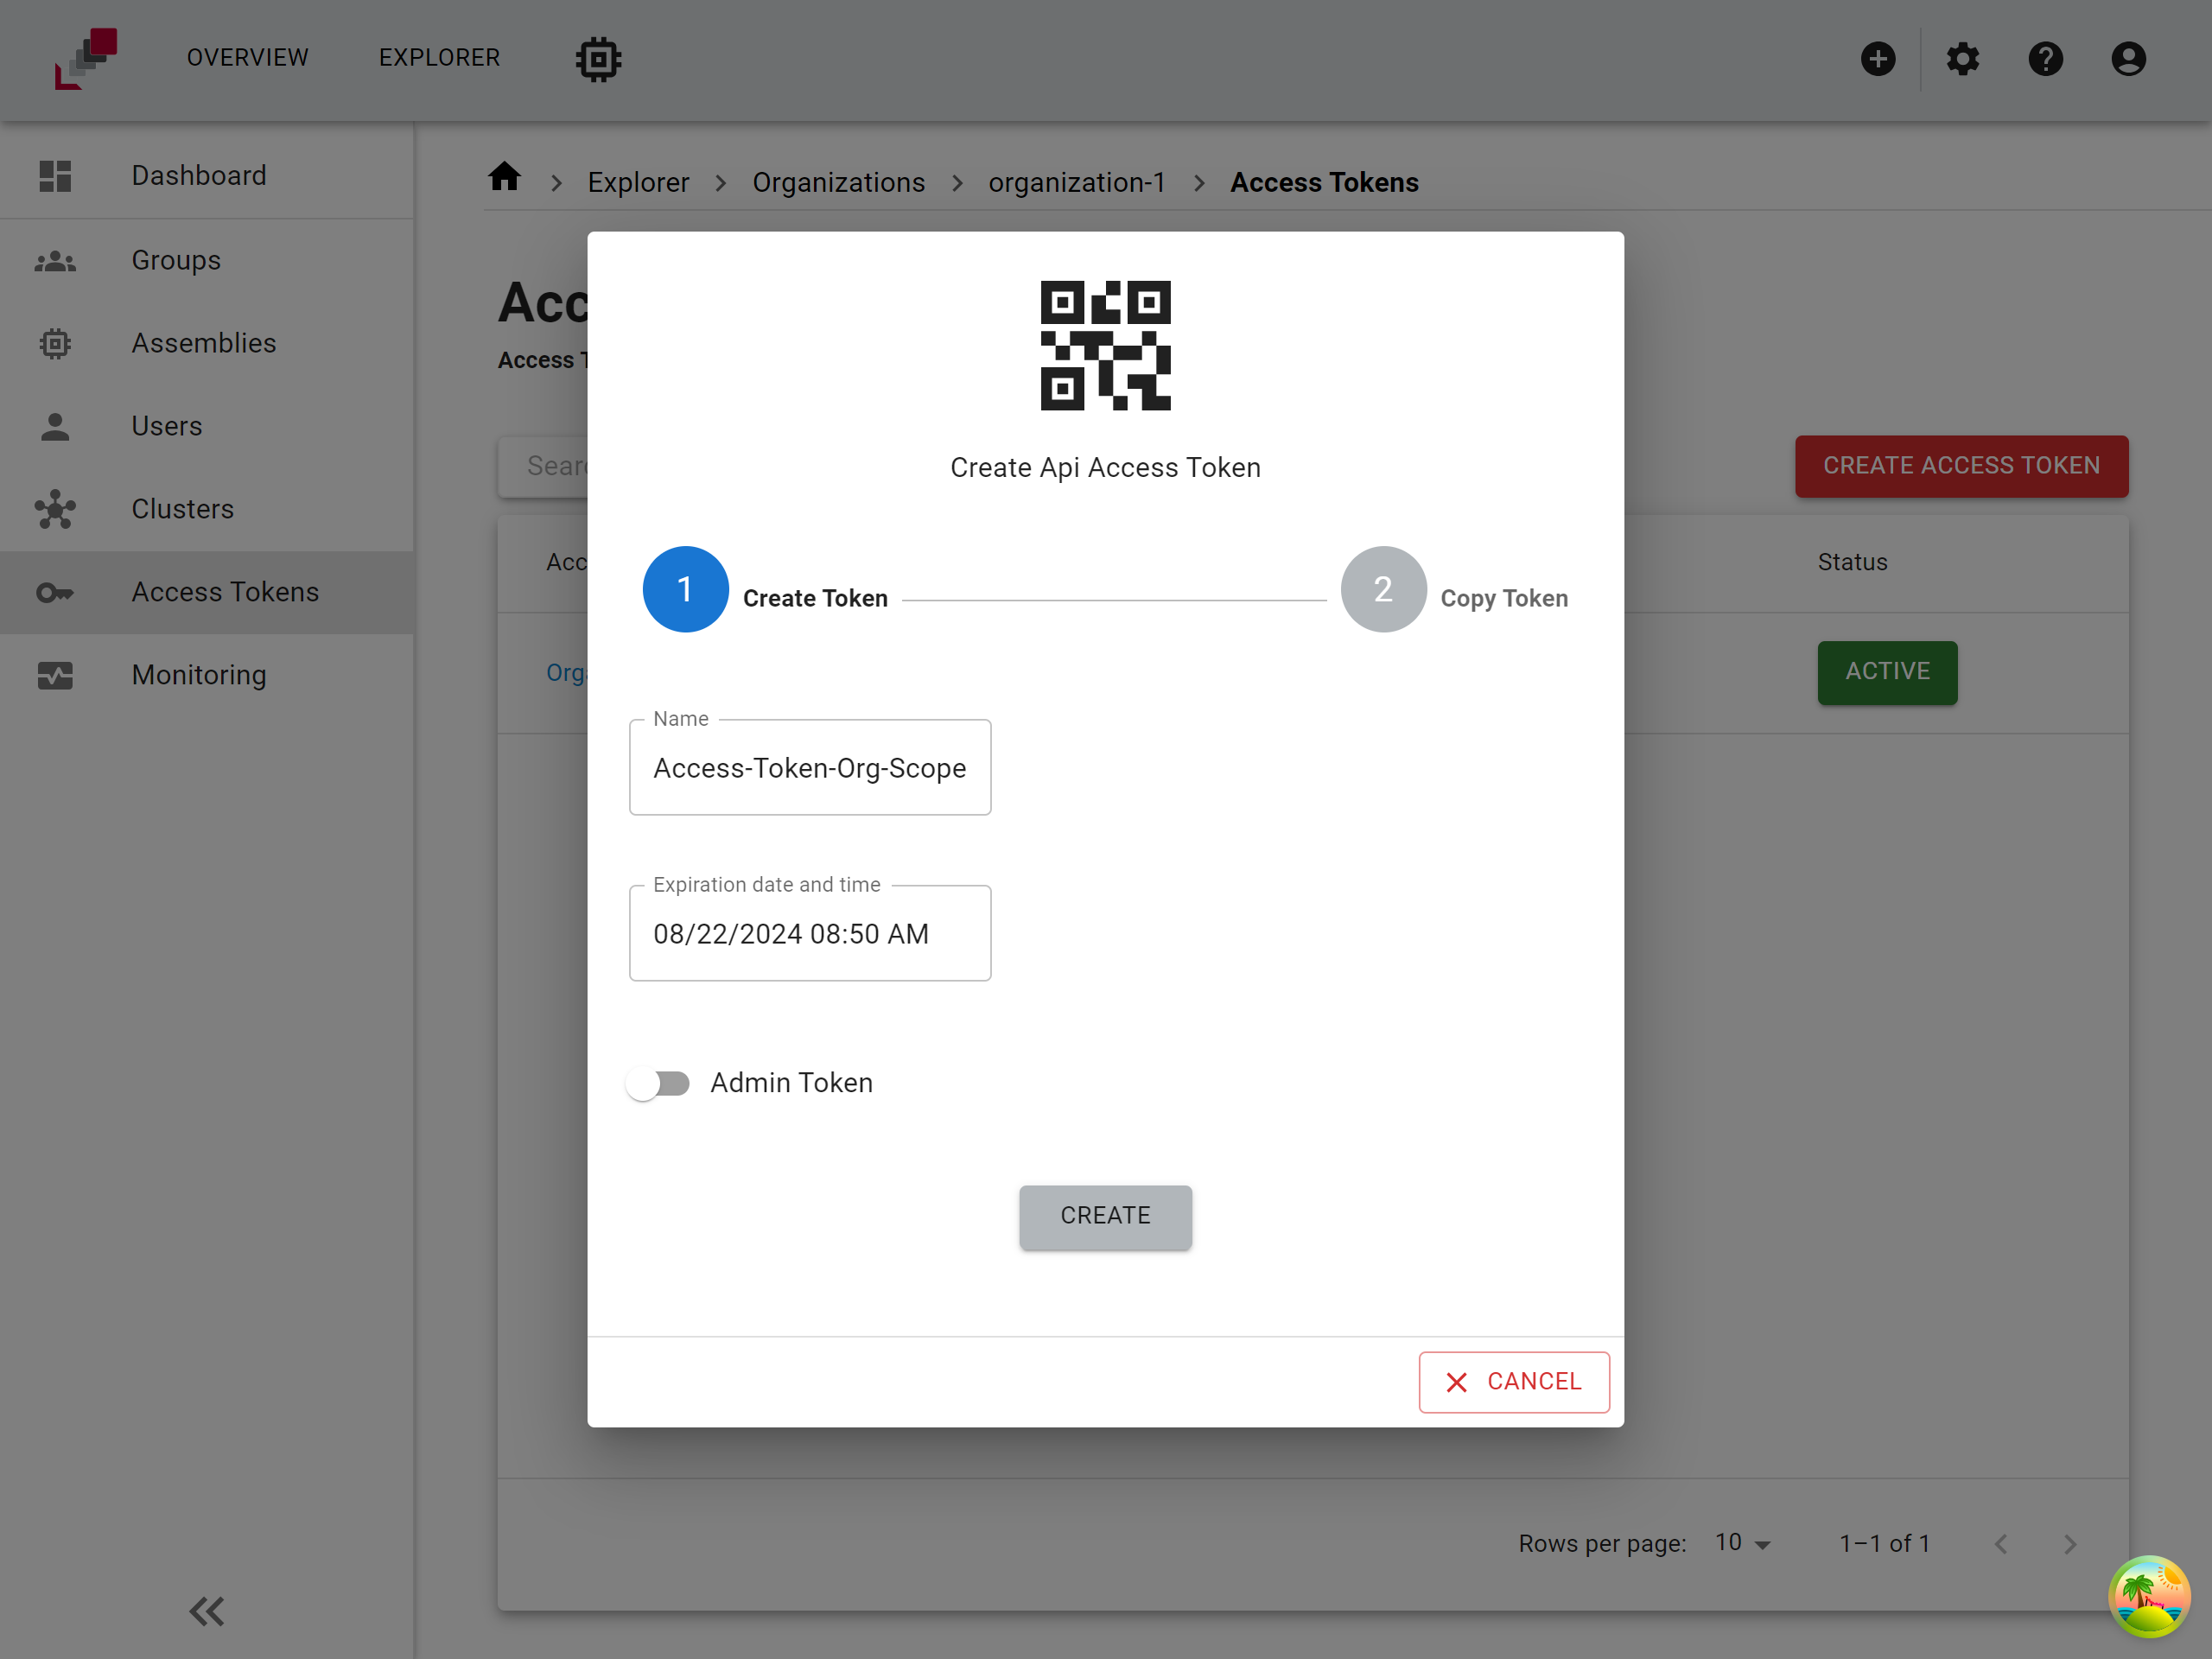Open the chip icon in the top navigation
2212x1659 pixels.
(x=598, y=59)
